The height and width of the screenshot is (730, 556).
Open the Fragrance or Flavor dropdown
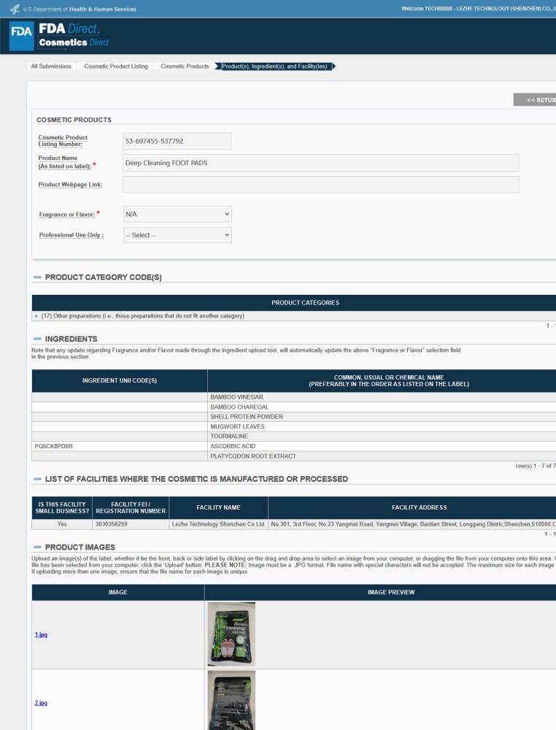tap(177, 214)
